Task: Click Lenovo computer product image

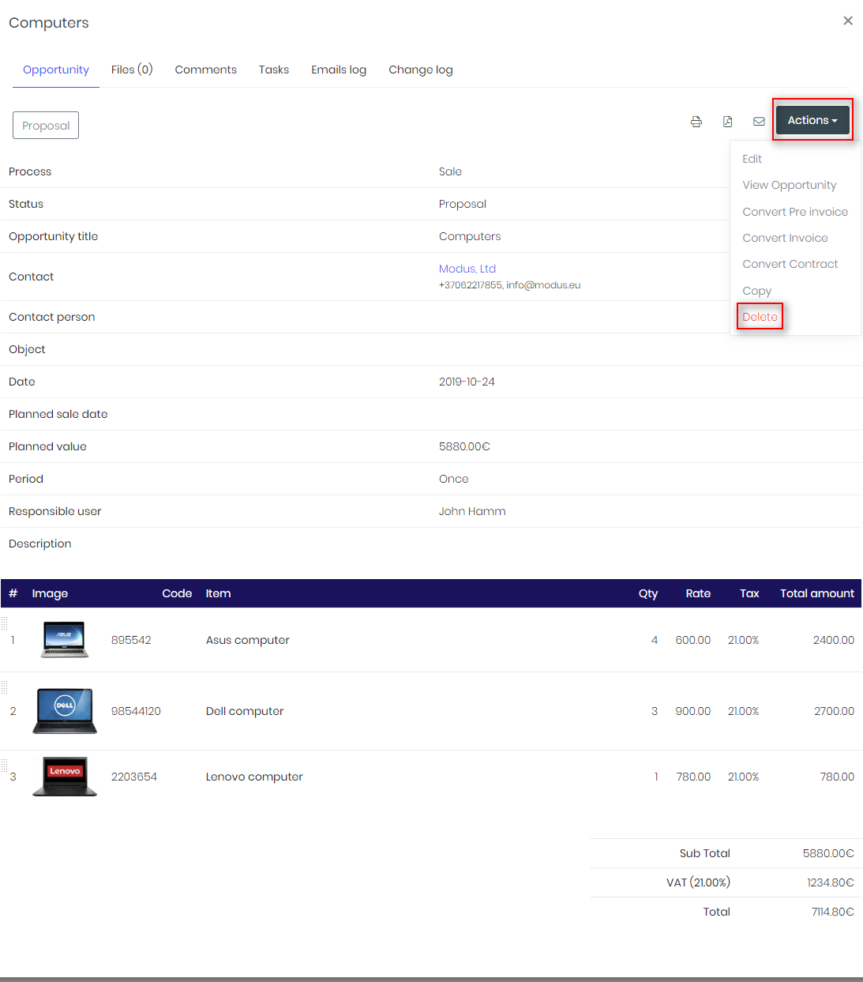Action: 65,777
